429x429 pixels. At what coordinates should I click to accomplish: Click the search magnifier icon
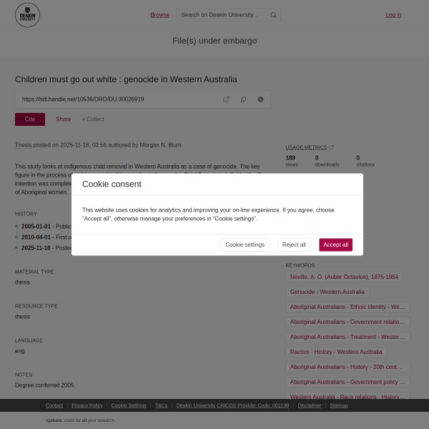tap(273, 15)
